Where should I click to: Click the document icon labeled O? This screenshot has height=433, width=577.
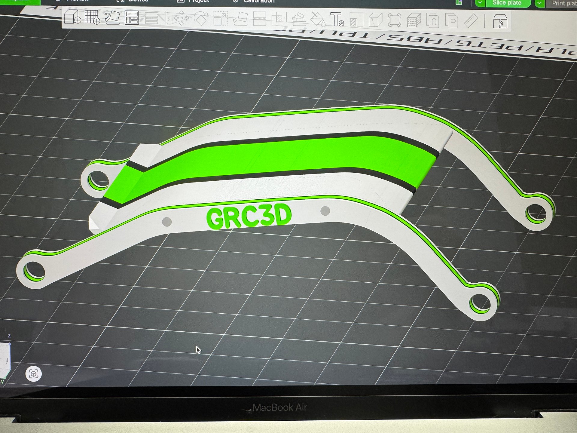click(433, 21)
